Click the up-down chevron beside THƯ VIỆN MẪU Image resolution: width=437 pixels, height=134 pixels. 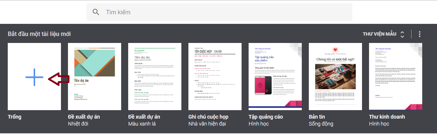(x=402, y=35)
